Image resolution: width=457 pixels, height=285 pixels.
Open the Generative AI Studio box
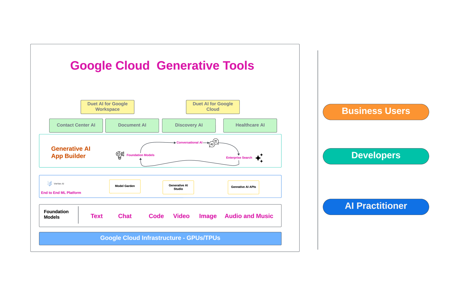(x=178, y=187)
